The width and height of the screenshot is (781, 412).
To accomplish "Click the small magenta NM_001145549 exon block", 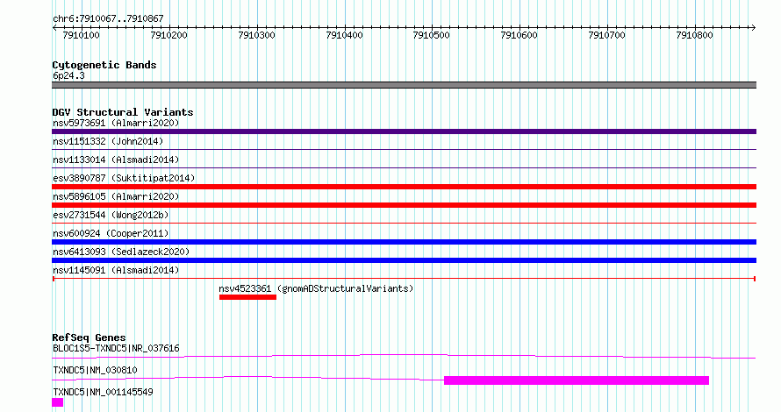I will (57, 402).
